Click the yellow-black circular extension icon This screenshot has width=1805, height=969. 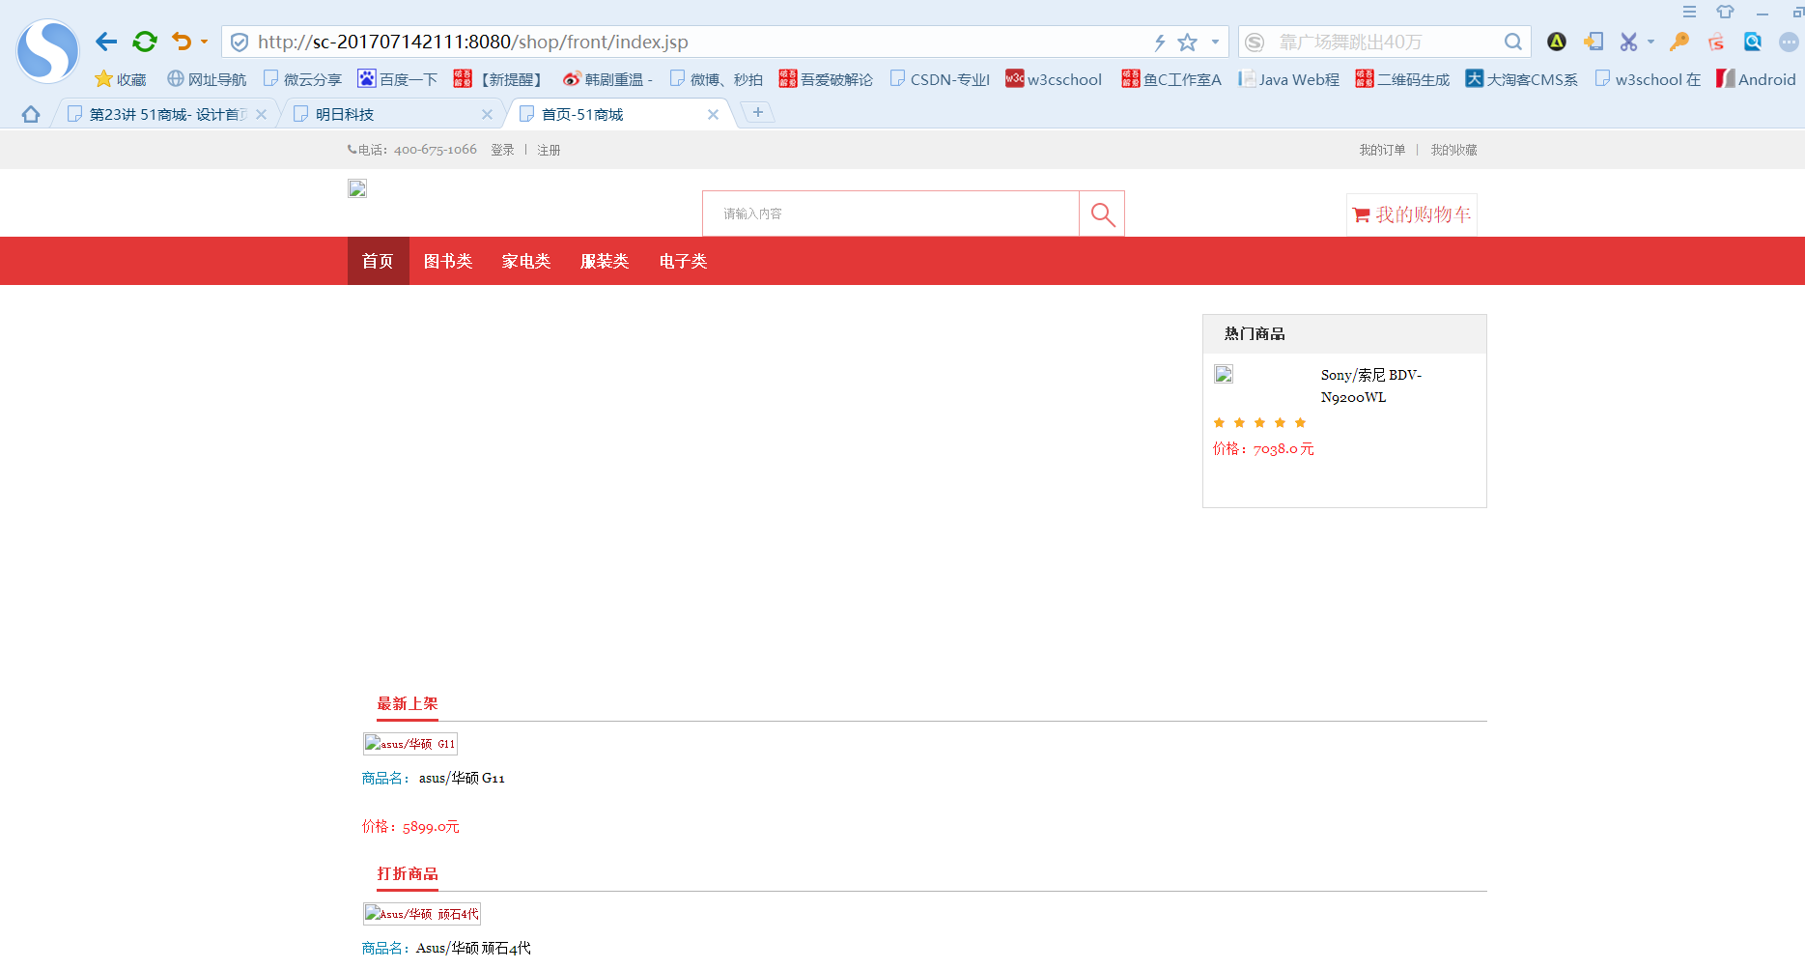[x=1557, y=42]
